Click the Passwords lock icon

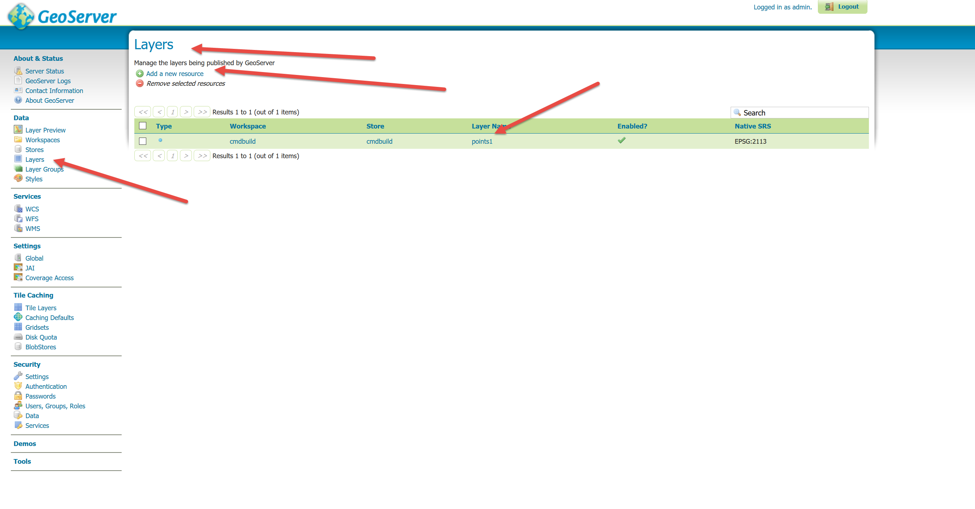(18, 396)
